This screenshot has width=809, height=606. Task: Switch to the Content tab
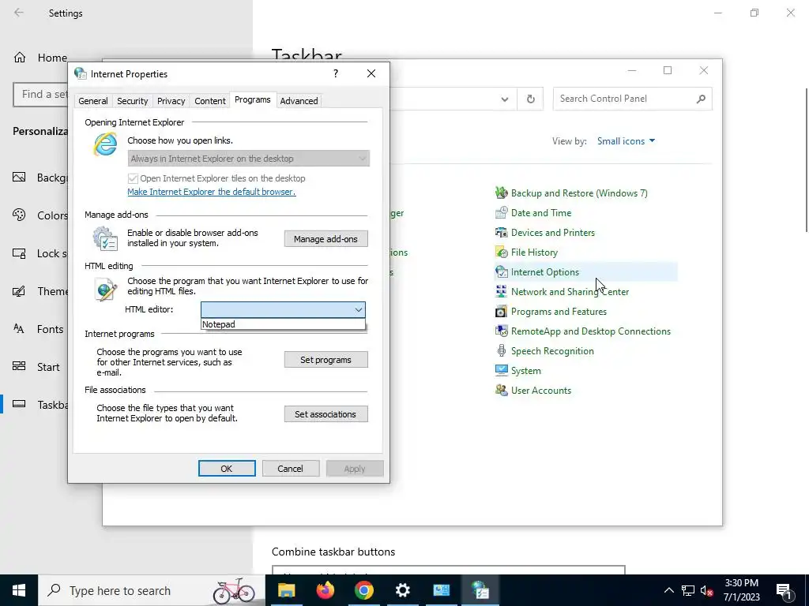210,101
